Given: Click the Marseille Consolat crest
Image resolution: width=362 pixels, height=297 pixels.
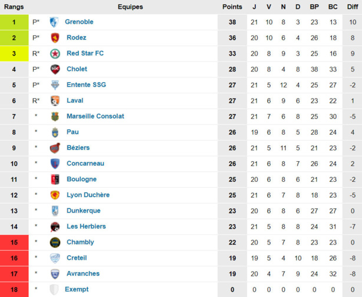Looking at the screenshot, I should (55, 116).
